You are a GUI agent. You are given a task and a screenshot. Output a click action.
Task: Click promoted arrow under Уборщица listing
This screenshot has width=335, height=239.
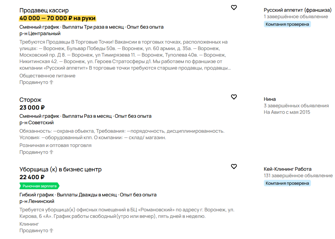click(51, 231)
